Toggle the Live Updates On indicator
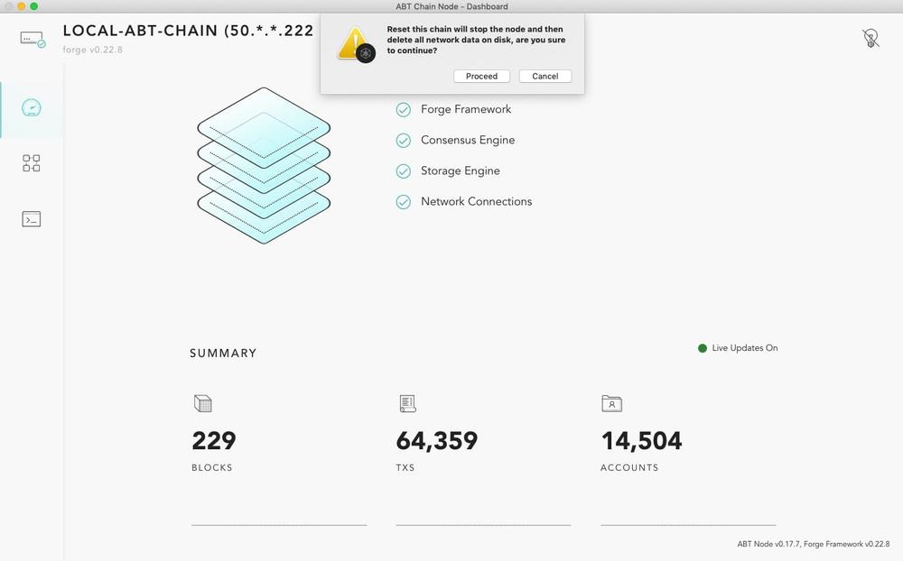This screenshot has height=561, width=903. pyautogui.click(x=738, y=348)
